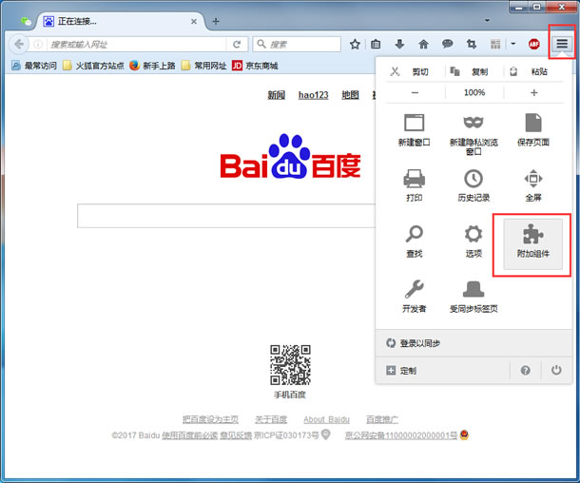The image size is (580, 483).
Task: Reset zoom by clicking 100%
Action: (474, 92)
